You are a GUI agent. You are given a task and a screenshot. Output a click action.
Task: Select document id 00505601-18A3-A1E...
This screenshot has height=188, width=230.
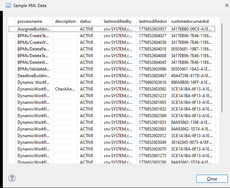coord(191,69)
